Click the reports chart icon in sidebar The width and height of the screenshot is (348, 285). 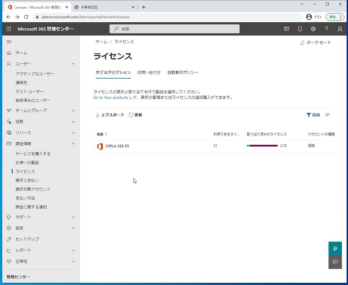9,250
